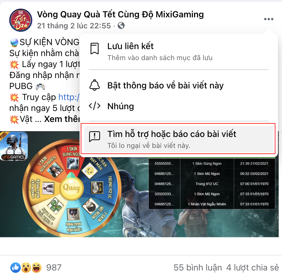
Task: Click the 21 tháng 2 lúc 22:55 timestamp
Action: pyautogui.click(x=74, y=26)
